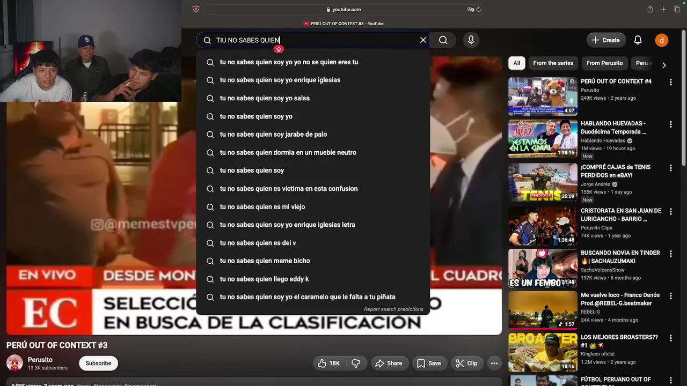
Task: Open options menu for 'LOS MEJORES BROASTERS' video
Action: coord(670,338)
